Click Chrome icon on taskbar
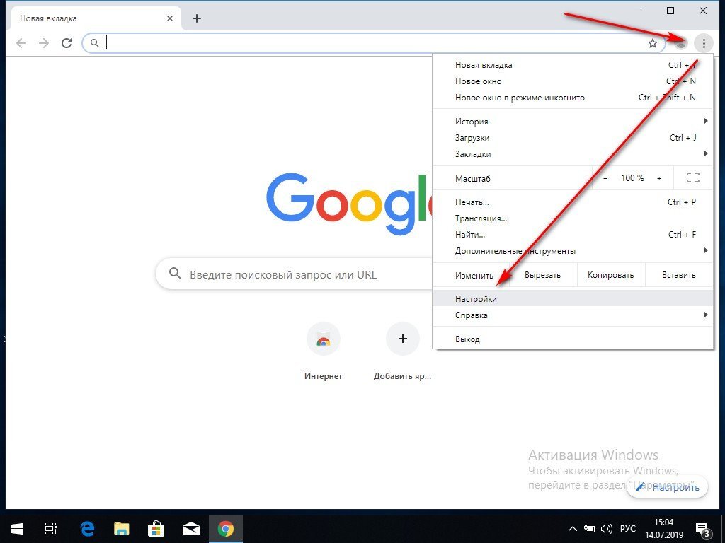 tap(226, 529)
